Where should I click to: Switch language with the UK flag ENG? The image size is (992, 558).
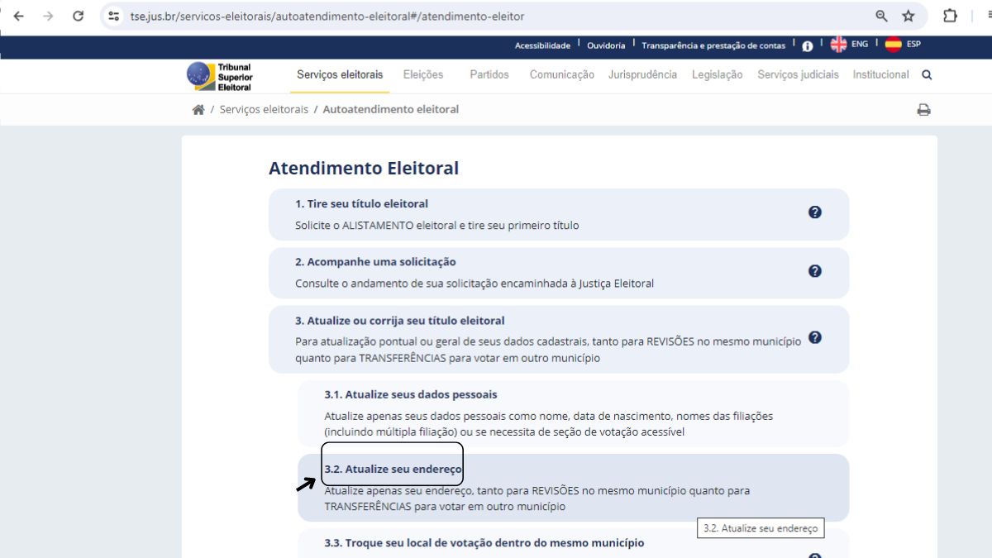click(x=849, y=45)
